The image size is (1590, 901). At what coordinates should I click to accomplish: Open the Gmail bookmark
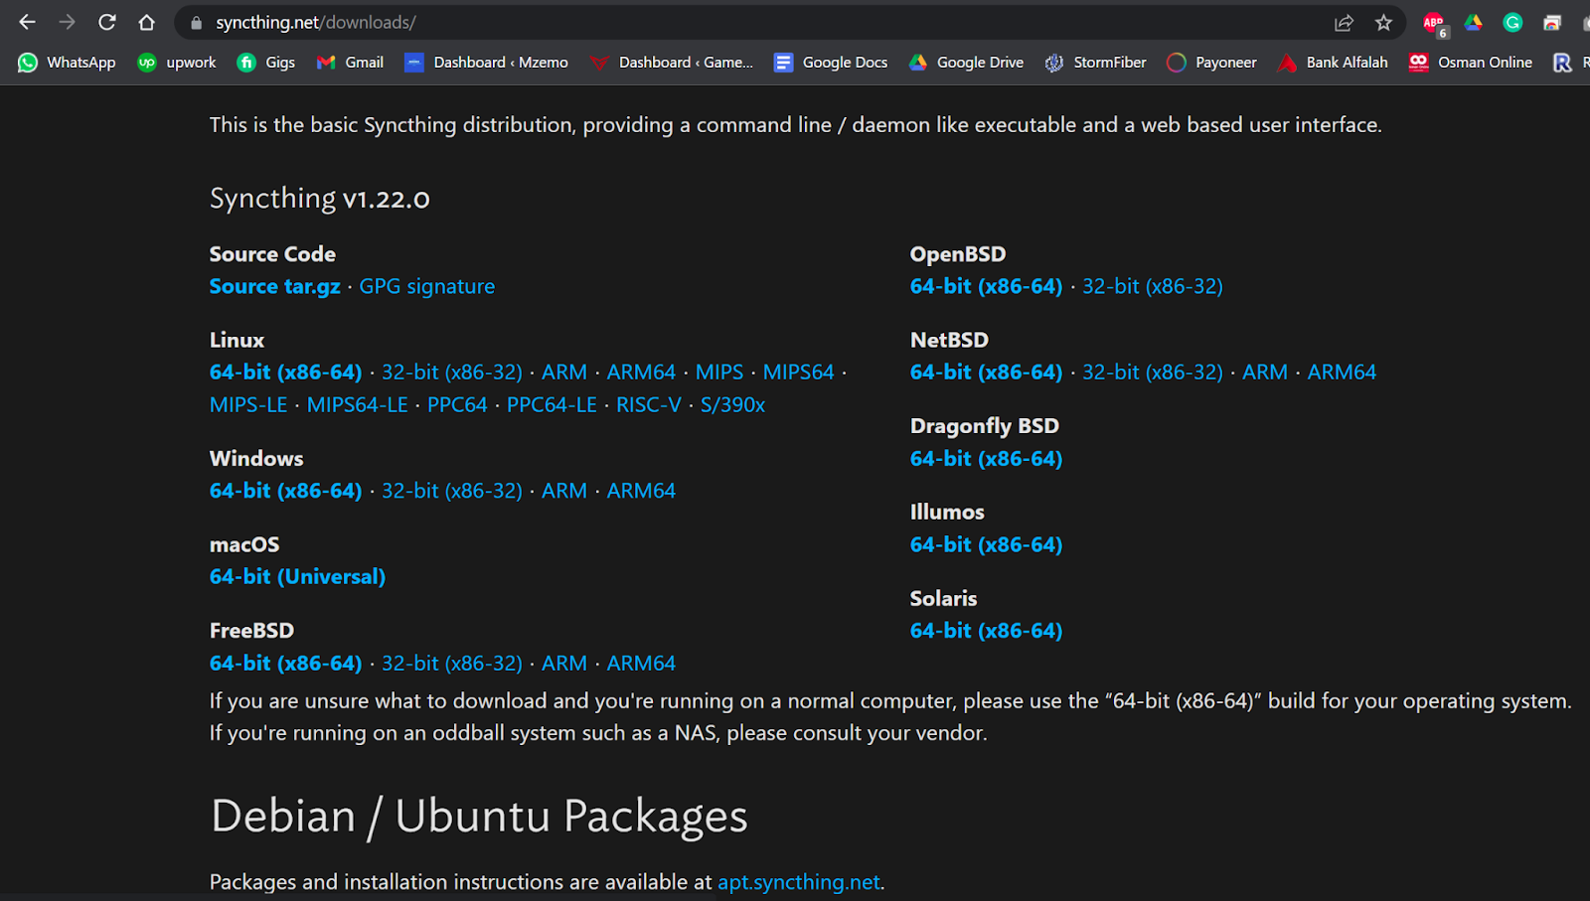(x=350, y=63)
